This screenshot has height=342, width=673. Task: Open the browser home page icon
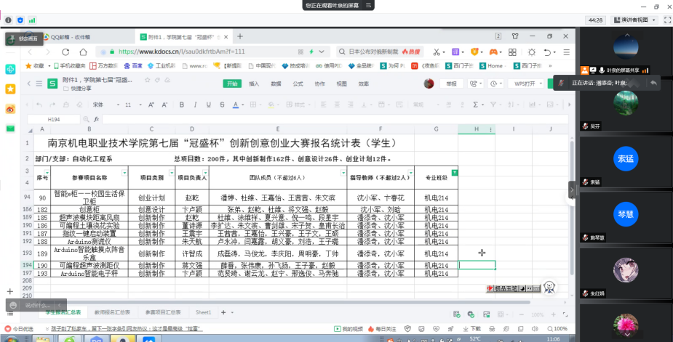click(83, 52)
